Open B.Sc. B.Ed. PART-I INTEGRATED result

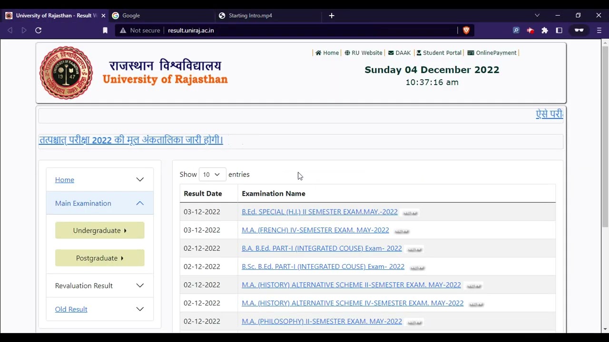pyautogui.click(x=323, y=266)
